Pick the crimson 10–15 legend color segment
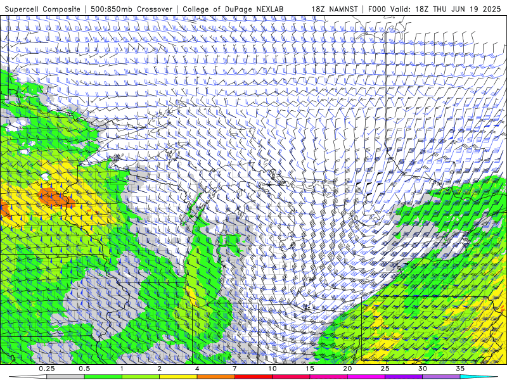Viewport: 507px width, 380px height. coord(291,377)
